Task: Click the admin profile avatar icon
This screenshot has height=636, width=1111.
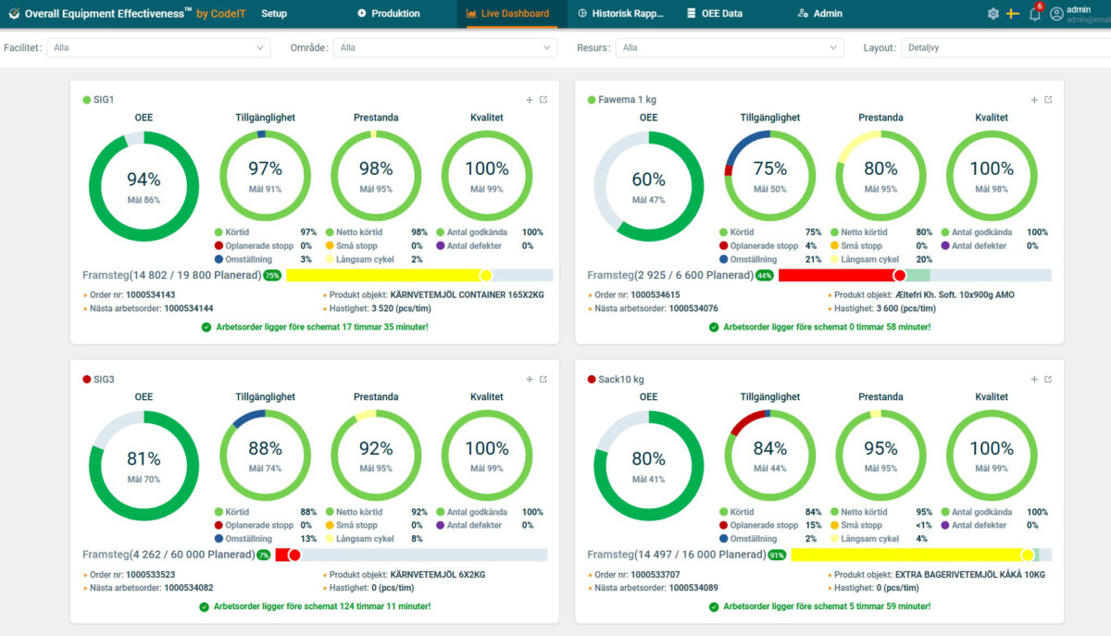Action: click(x=1056, y=13)
